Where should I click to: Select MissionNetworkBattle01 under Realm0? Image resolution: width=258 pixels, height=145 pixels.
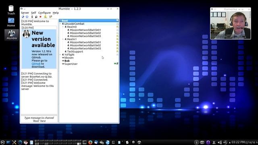[85, 30]
